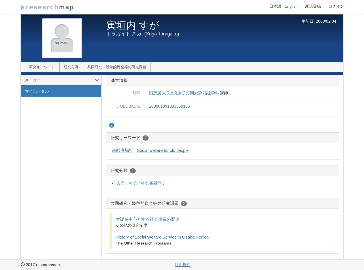Switch to the 研究分野 tab
The image size is (364, 270).
click(x=71, y=67)
